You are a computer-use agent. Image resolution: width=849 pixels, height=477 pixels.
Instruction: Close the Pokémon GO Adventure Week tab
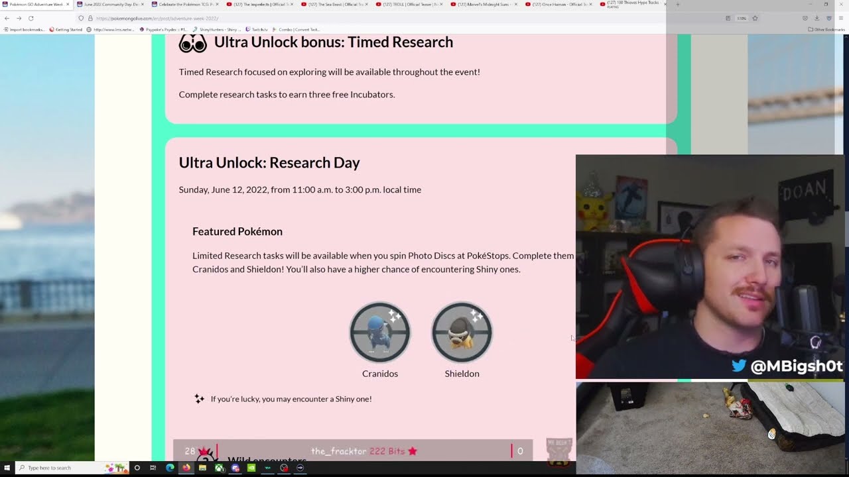click(x=68, y=4)
